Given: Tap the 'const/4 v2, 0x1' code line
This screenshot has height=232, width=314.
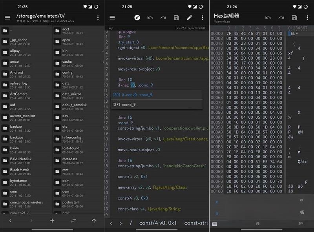Looking at the screenshot, I should tap(132, 177).
